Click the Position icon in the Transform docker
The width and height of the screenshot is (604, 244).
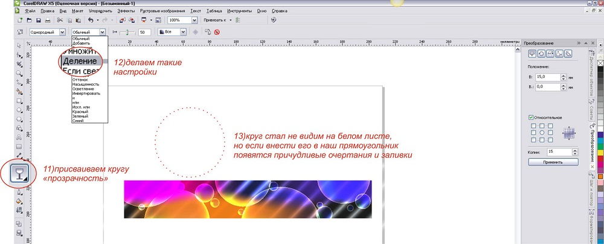533,54
